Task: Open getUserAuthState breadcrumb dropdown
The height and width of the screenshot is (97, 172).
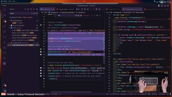Action: tap(67, 12)
